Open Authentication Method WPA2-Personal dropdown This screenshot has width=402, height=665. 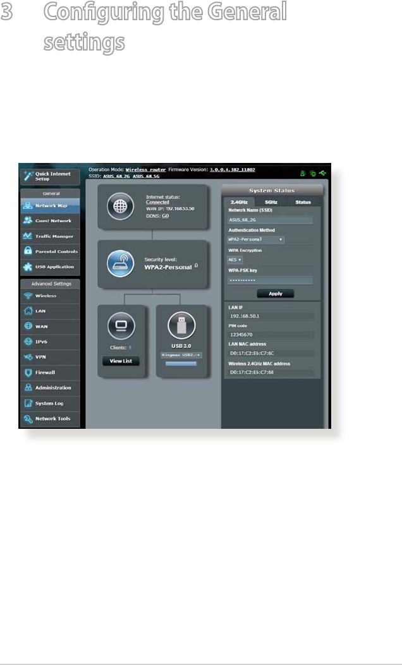click(255, 239)
